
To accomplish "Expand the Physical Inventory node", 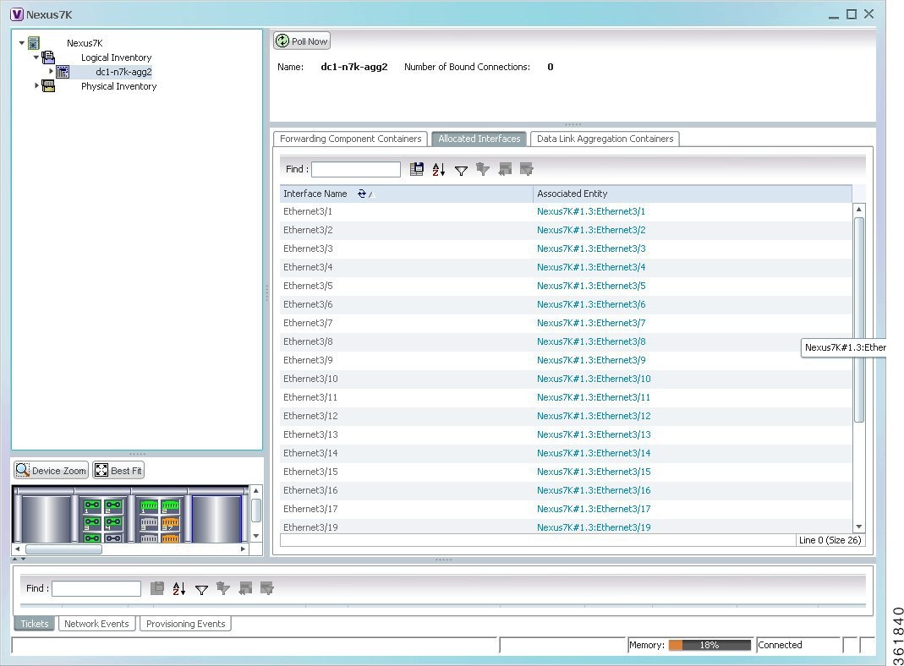I will pos(37,86).
